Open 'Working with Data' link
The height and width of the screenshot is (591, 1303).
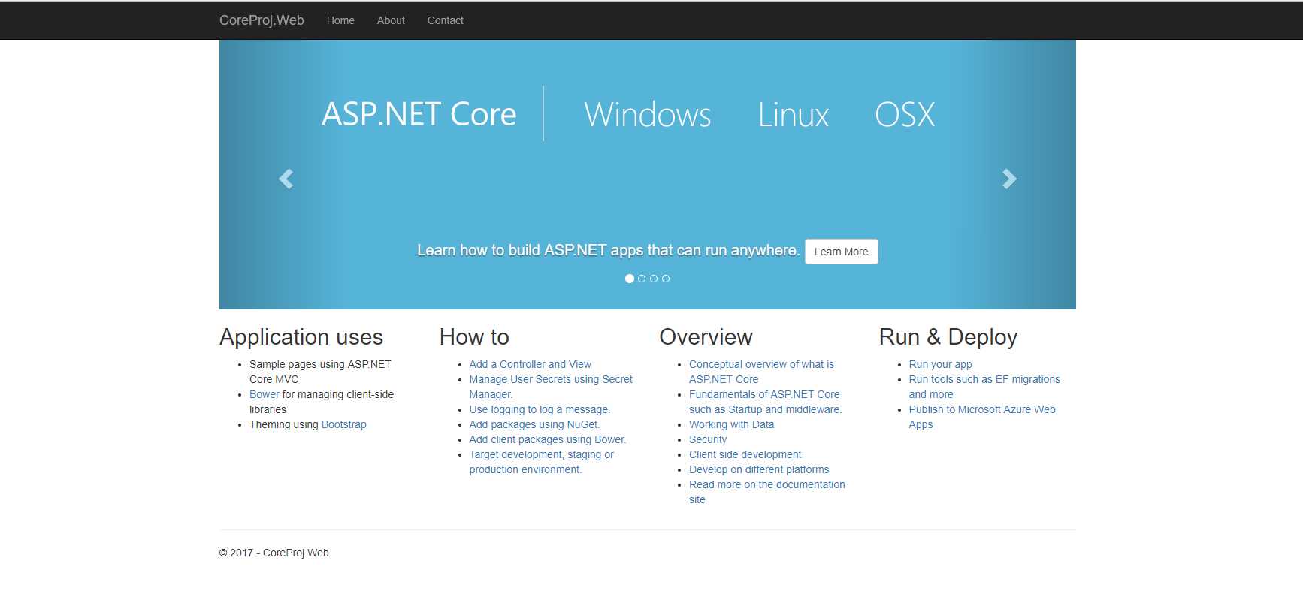(731, 424)
